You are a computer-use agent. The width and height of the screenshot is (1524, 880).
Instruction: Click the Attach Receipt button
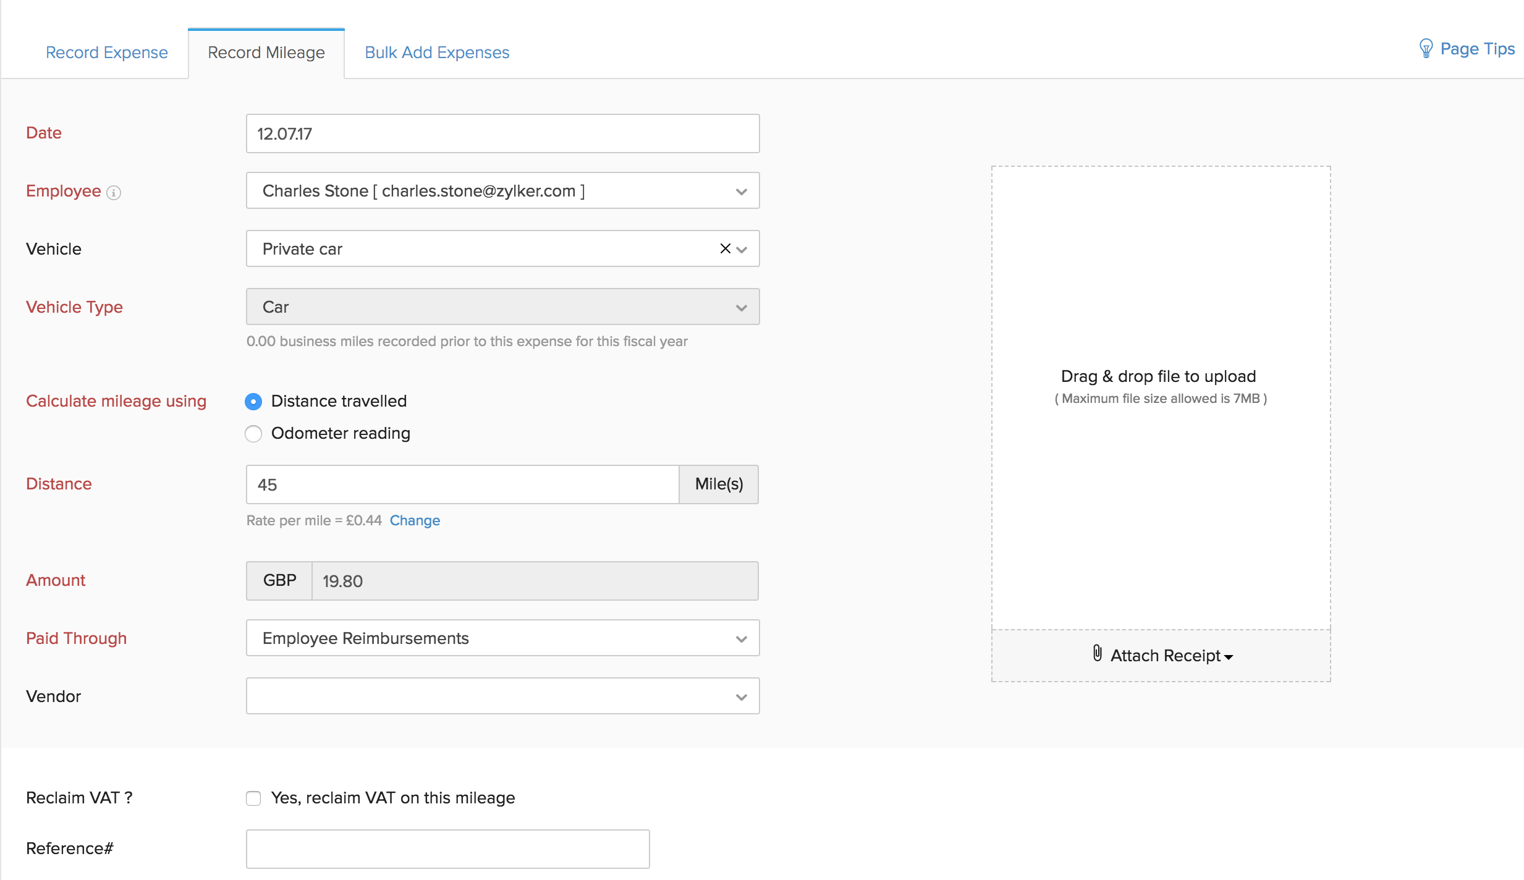pyautogui.click(x=1162, y=655)
